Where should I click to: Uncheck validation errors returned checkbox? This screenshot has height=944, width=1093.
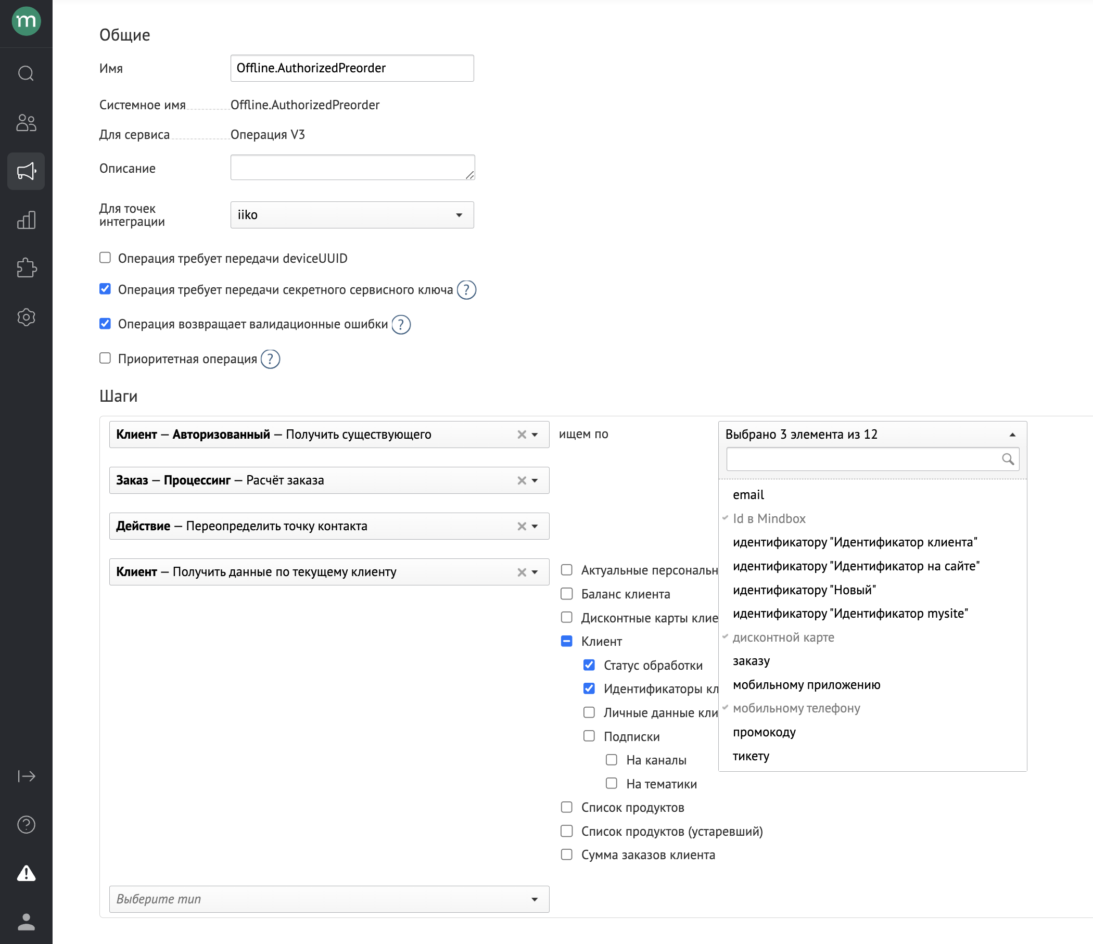(x=105, y=323)
